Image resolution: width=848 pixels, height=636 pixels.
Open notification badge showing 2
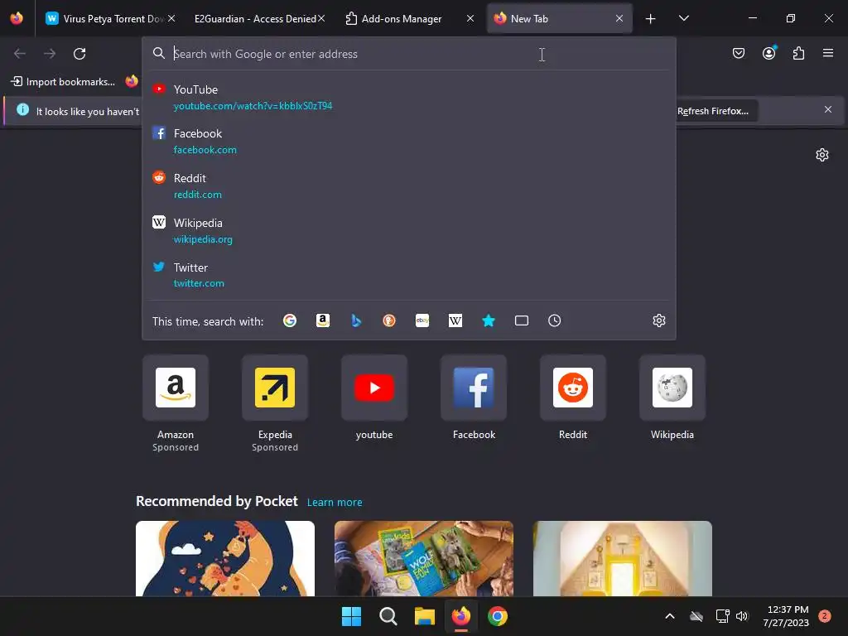(825, 616)
